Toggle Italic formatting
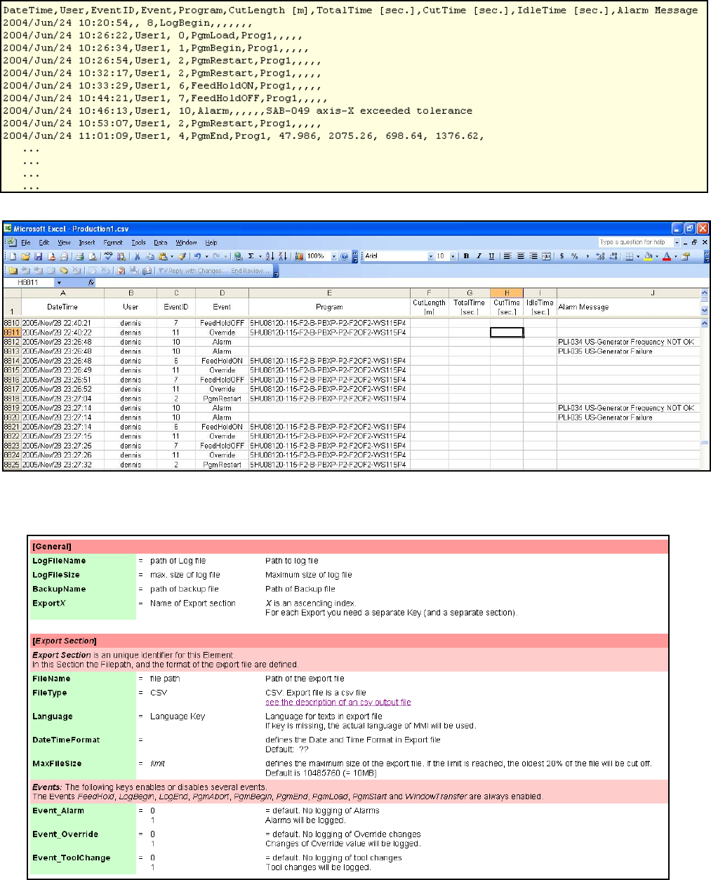 pyautogui.click(x=479, y=256)
